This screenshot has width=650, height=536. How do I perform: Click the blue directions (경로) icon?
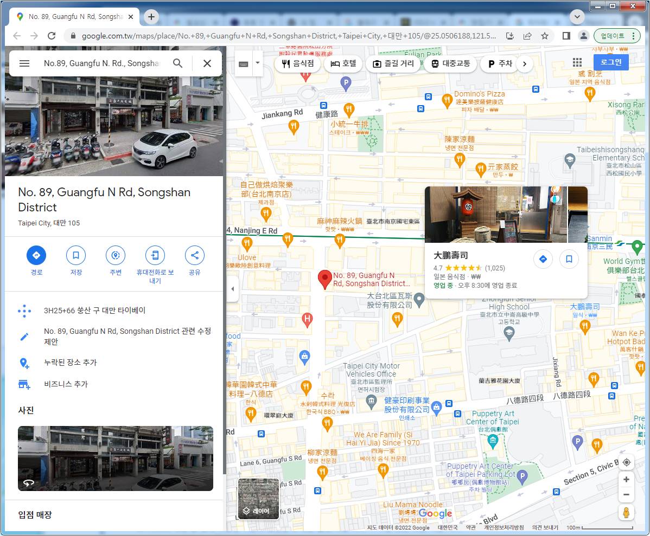click(x=36, y=255)
